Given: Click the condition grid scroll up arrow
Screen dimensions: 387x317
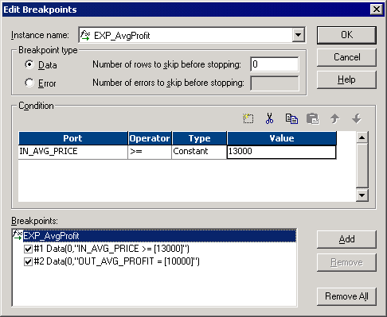Looking at the screenshot, I should click(362, 137).
